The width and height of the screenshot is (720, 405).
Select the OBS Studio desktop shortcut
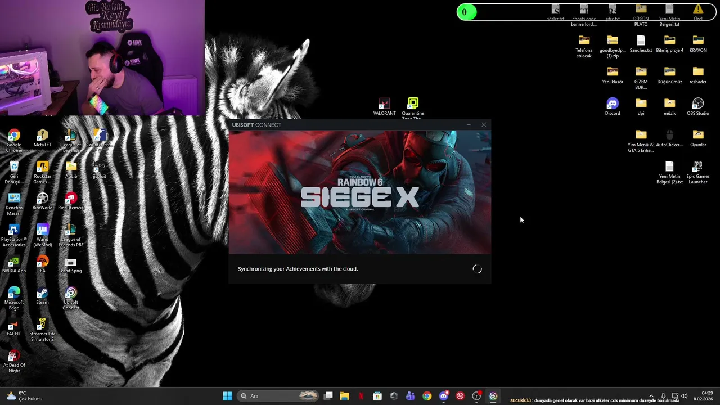tap(698, 106)
